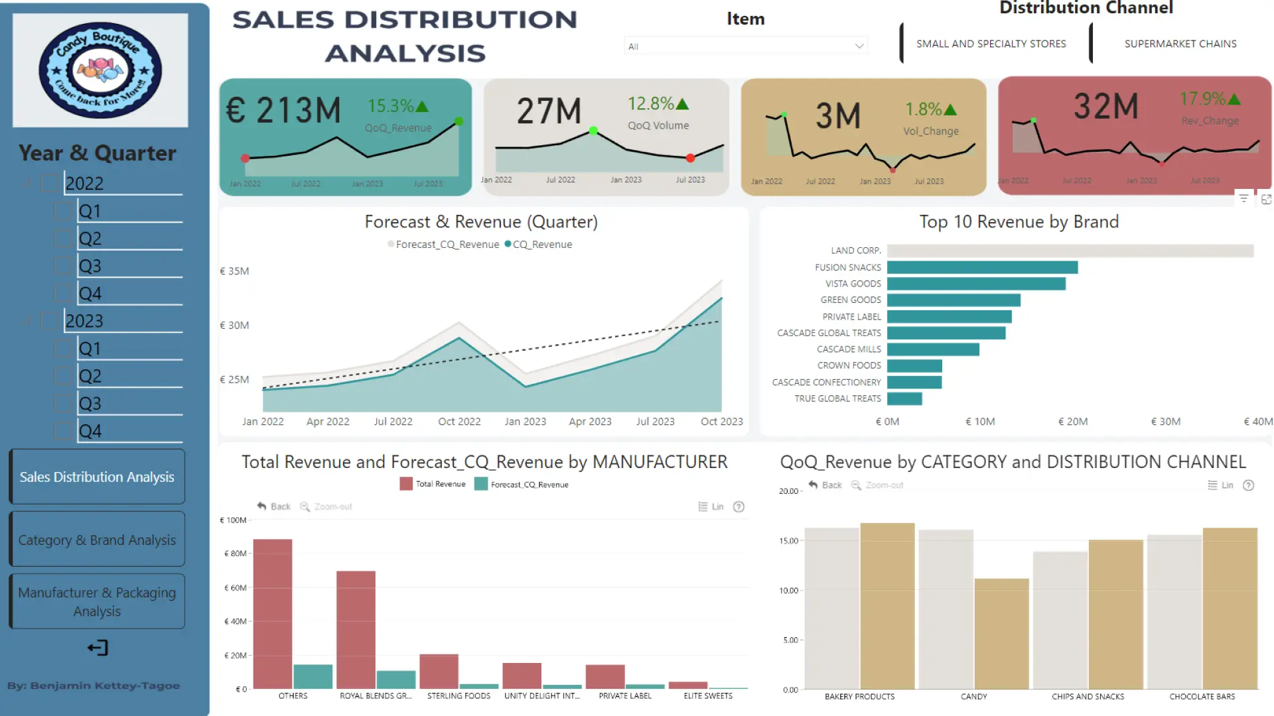Viewport: 1274px width, 716px height.
Task: Click CHIPS AND SNACKS axis label
Action: pyautogui.click(x=1088, y=697)
